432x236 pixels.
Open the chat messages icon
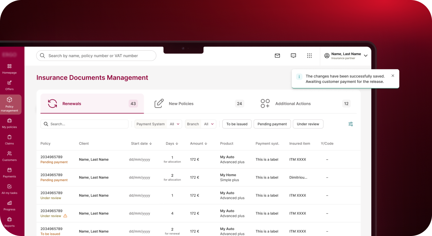[293, 56]
